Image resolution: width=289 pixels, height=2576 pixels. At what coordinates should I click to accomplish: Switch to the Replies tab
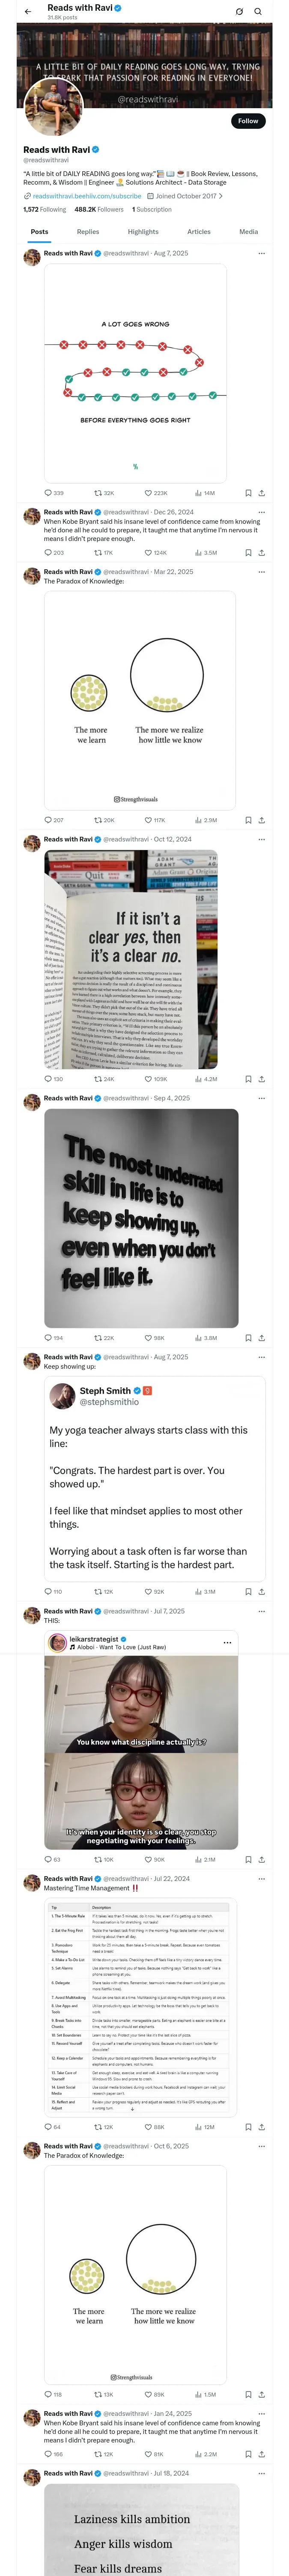point(88,231)
